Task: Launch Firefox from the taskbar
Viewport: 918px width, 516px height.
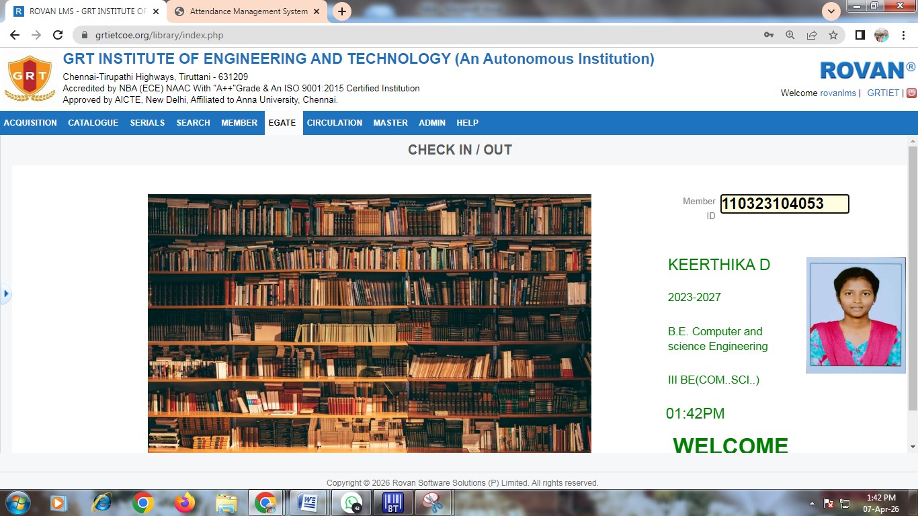Action: 184,503
